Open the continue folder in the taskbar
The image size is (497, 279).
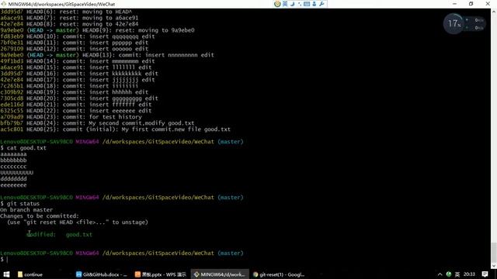click(30, 274)
